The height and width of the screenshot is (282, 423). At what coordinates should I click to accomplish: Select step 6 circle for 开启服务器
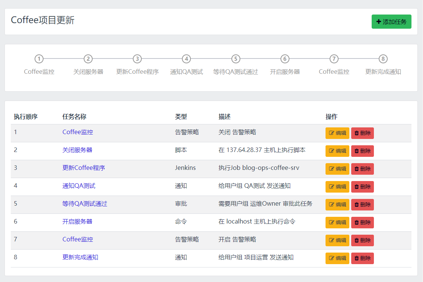click(x=285, y=59)
